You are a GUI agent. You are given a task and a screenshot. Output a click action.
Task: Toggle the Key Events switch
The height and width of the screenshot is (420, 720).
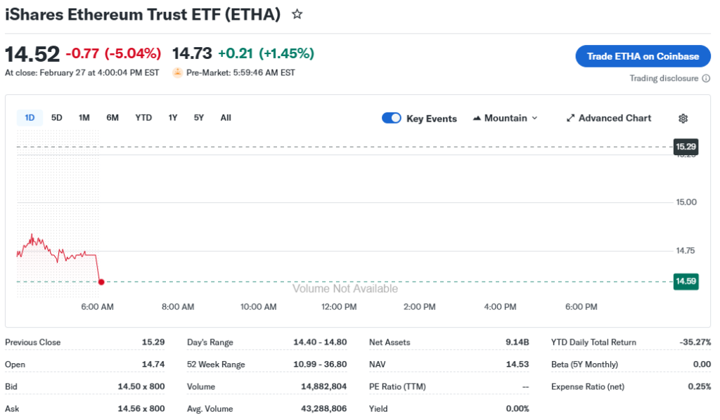pos(392,118)
